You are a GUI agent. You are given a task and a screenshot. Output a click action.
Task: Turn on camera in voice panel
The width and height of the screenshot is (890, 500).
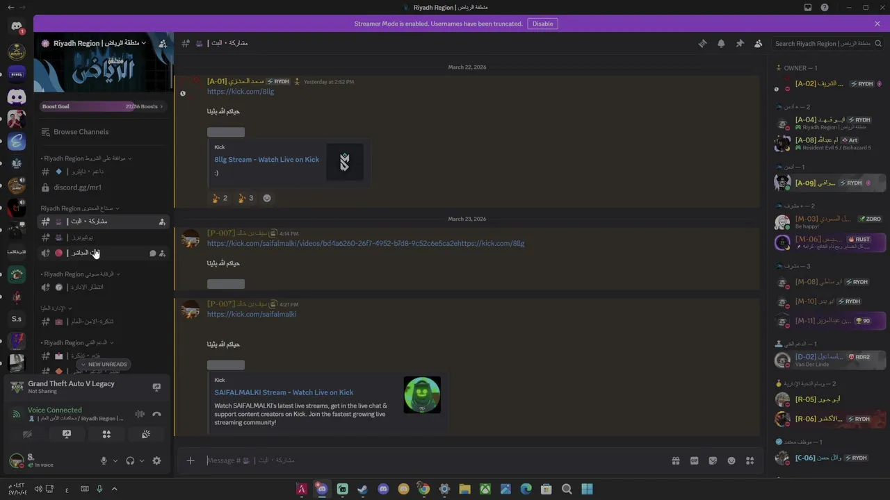[x=27, y=434]
